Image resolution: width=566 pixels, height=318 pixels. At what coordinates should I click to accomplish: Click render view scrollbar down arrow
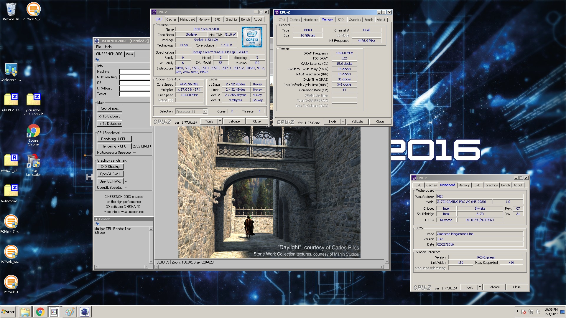pyautogui.click(x=387, y=262)
